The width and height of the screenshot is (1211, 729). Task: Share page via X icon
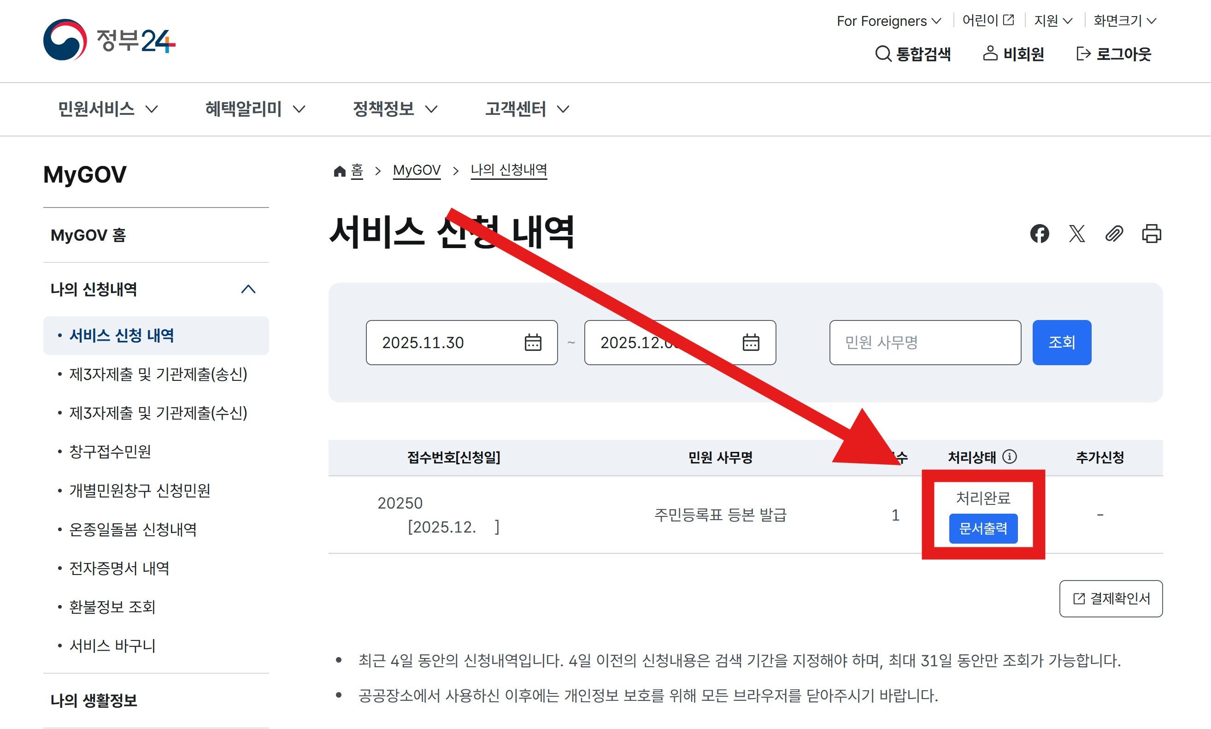(x=1076, y=233)
